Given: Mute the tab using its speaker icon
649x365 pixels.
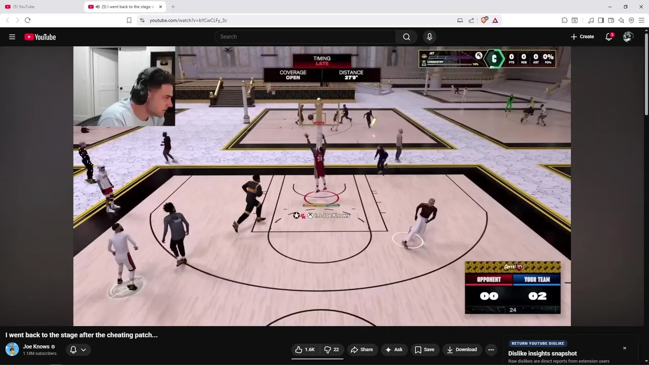Looking at the screenshot, I should point(97,7).
